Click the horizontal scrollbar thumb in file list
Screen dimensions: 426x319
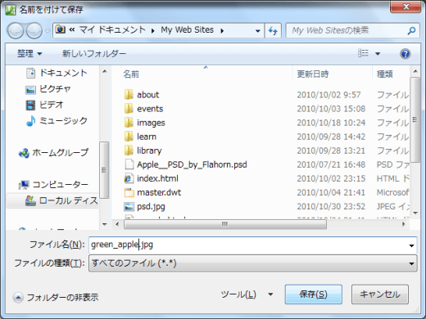pos(225,224)
